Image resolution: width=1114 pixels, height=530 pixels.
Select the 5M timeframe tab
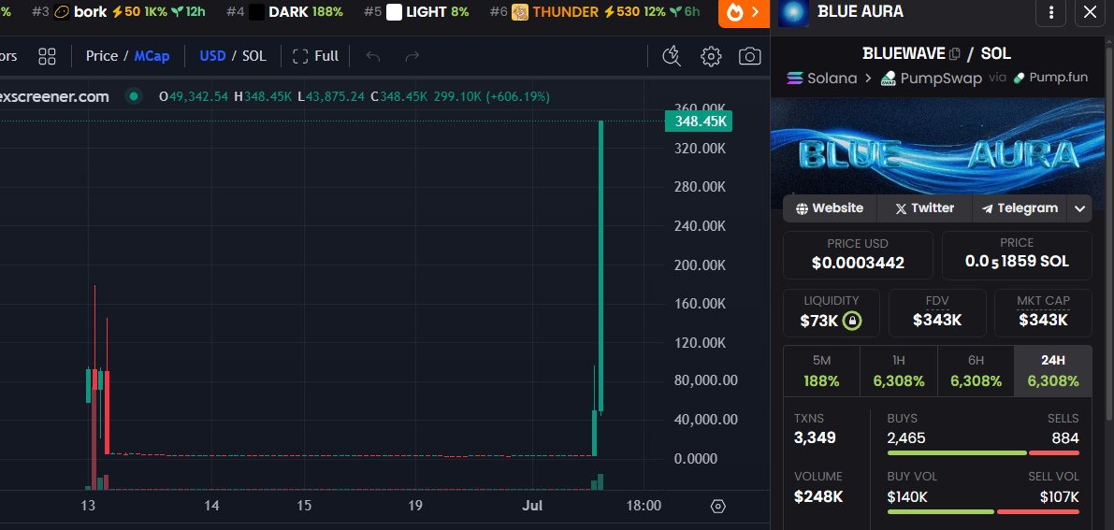821,371
